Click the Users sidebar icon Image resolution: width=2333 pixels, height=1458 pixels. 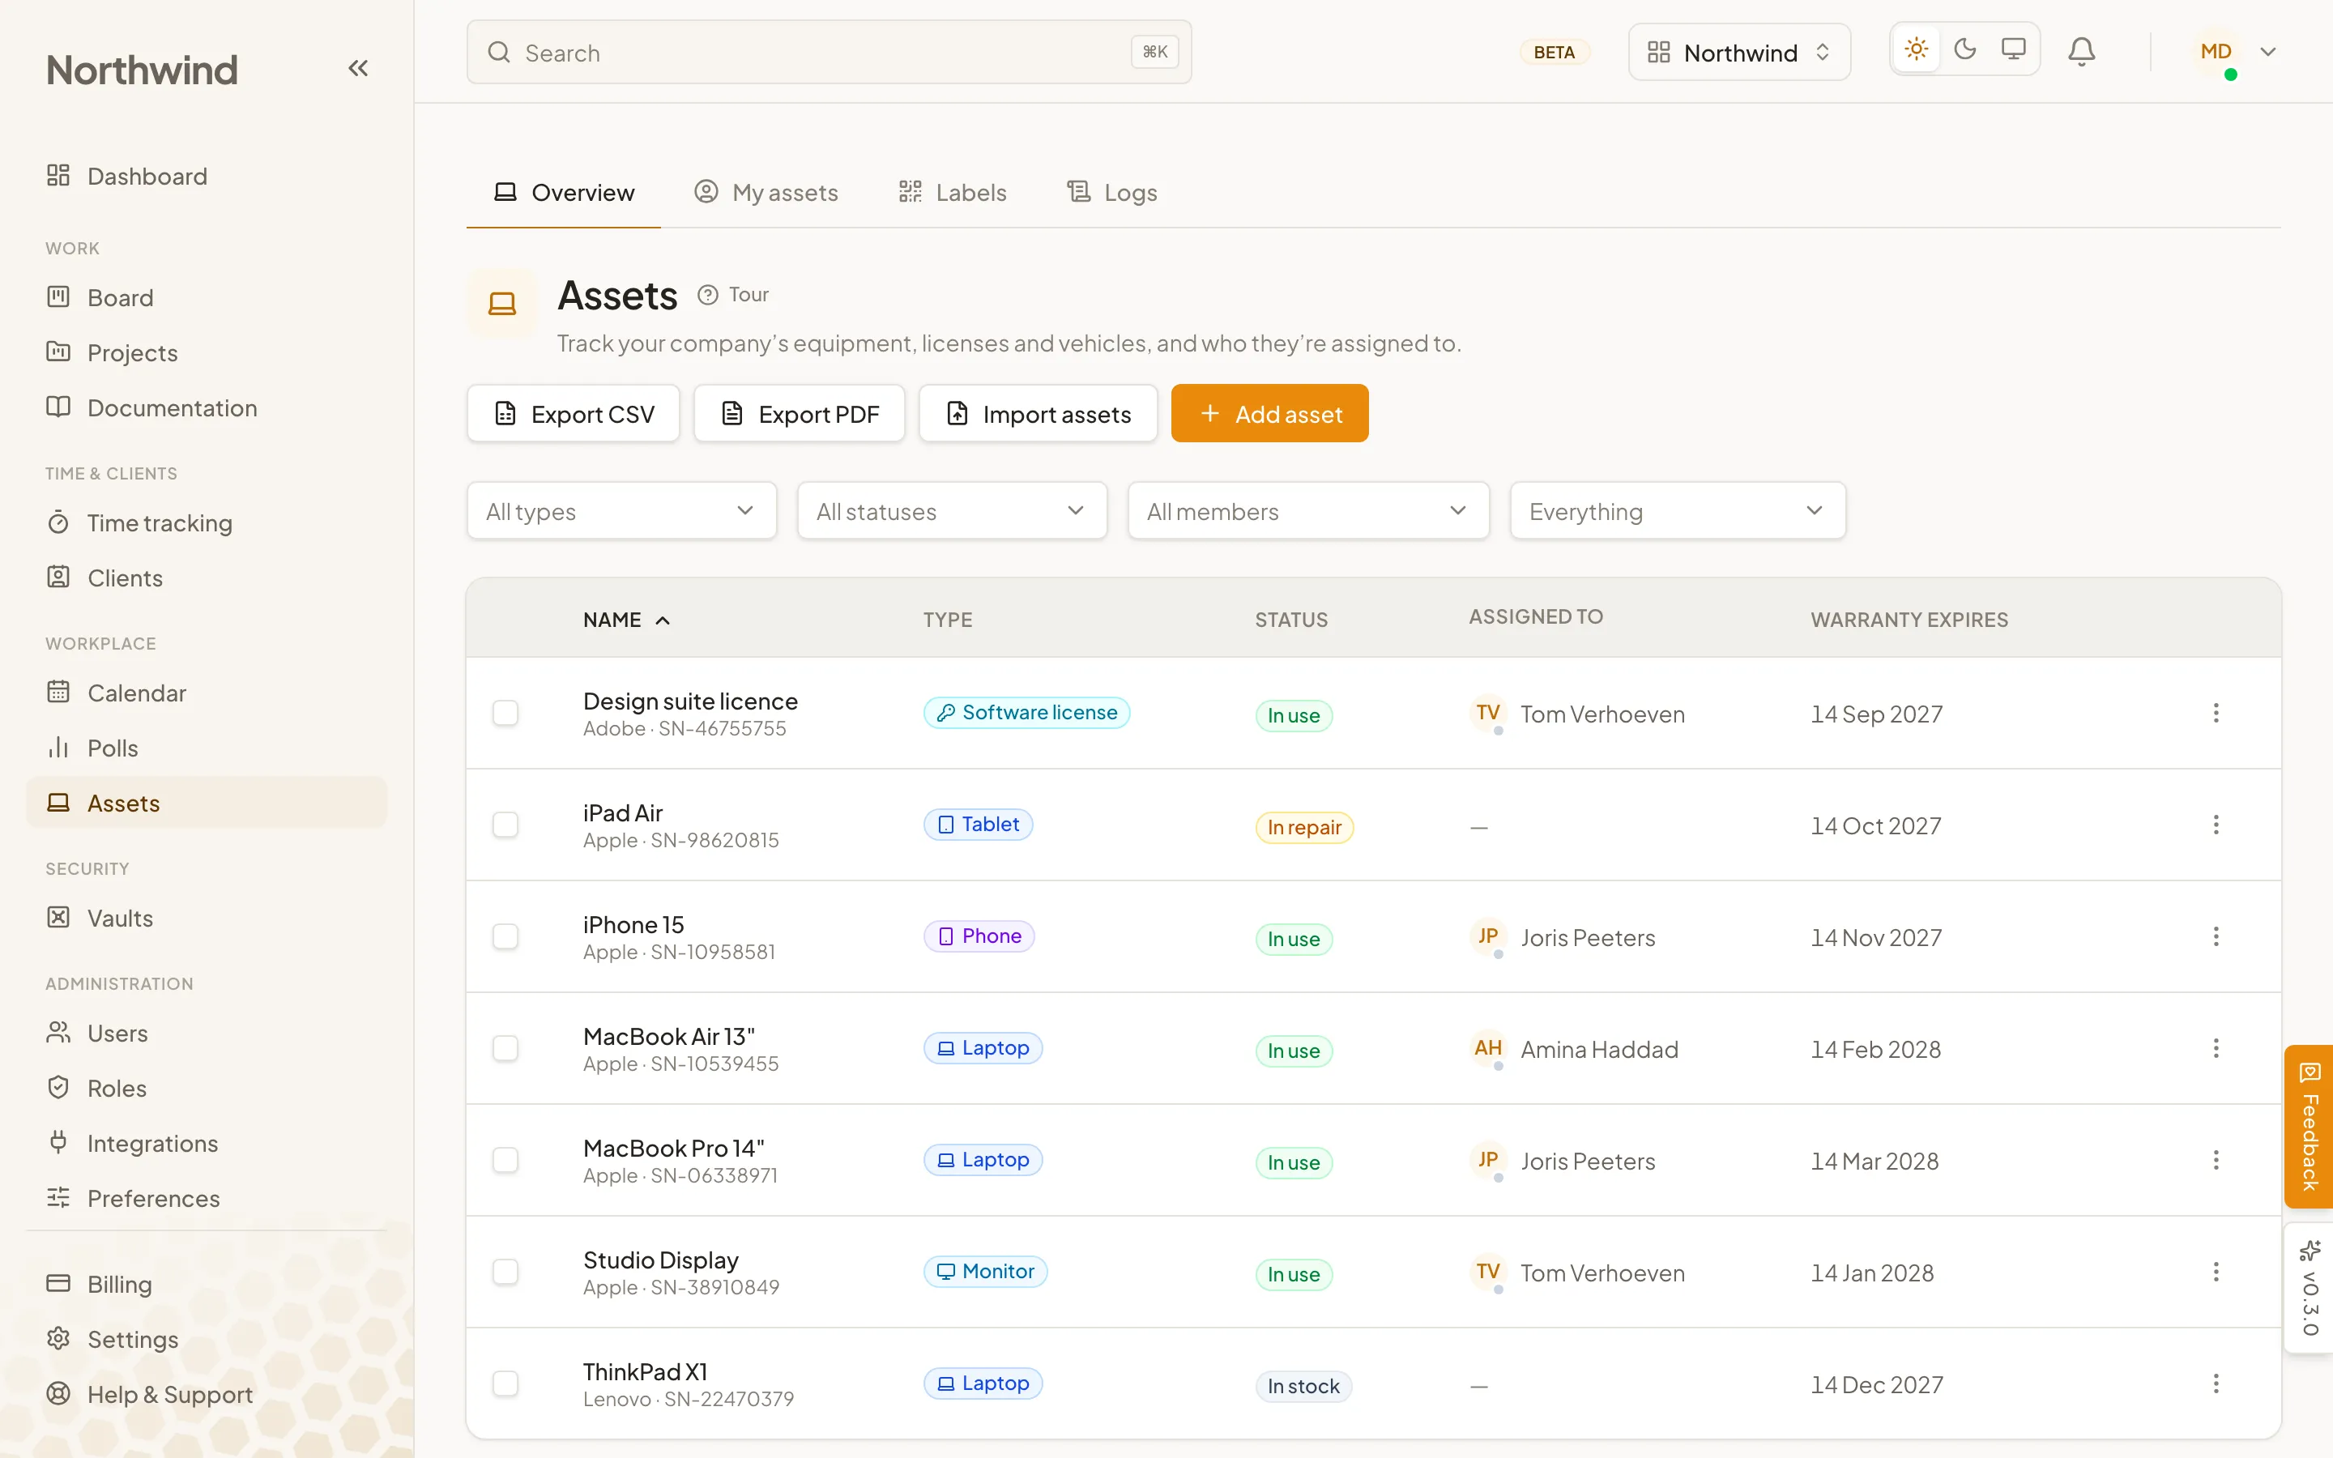point(58,1032)
